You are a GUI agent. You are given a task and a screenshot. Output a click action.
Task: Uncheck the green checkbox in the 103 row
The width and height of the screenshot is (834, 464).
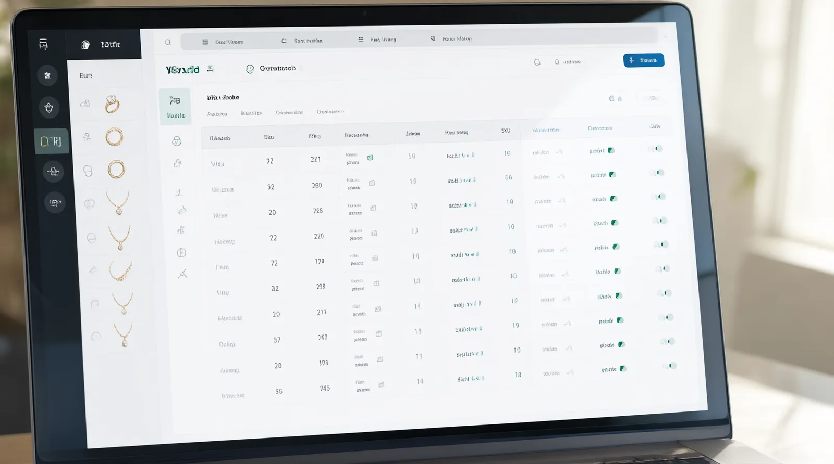click(621, 344)
